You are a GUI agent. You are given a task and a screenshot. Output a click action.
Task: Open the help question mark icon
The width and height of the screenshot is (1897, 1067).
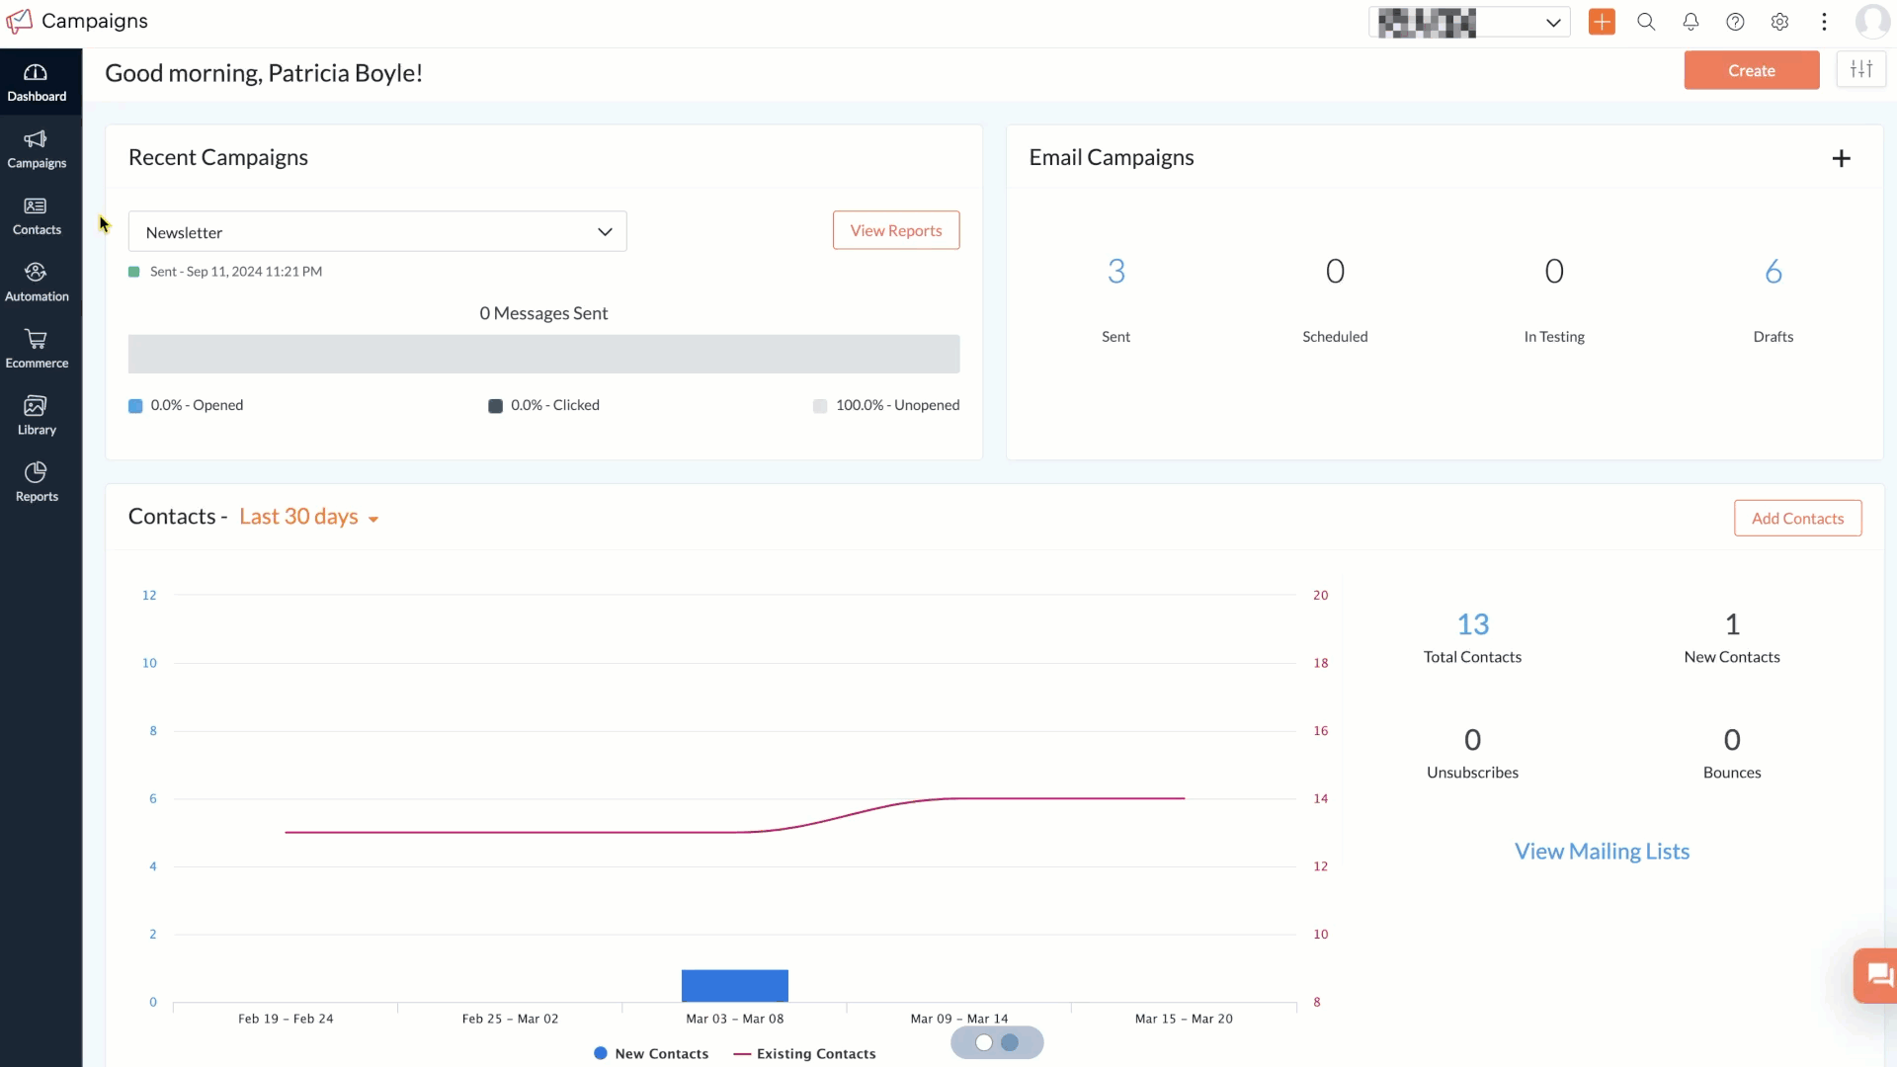[x=1735, y=22]
